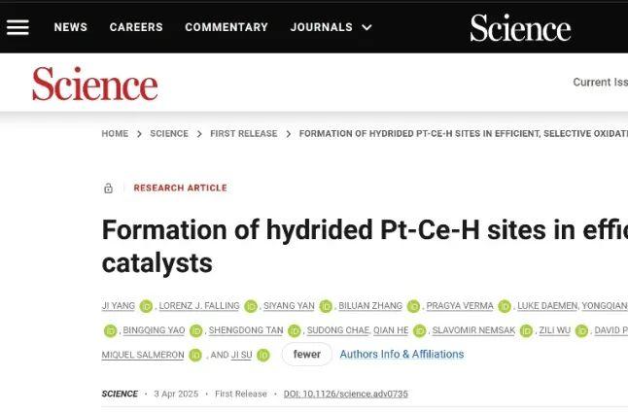Open Ji Yang's ORCID icon
Screen dimensions: 628x412
coord(146,306)
